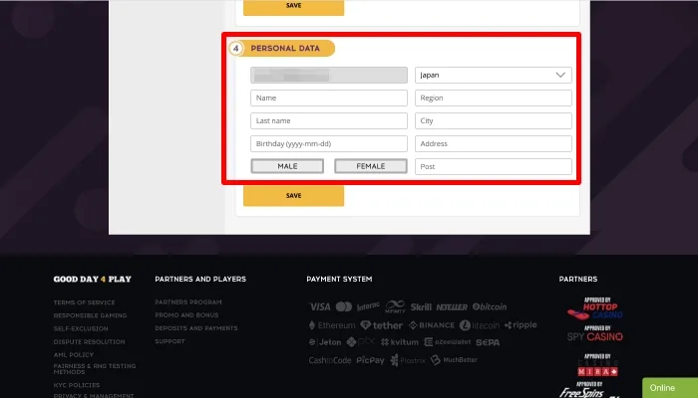
Task: Focus the Birthday date field
Action: (328, 144)
